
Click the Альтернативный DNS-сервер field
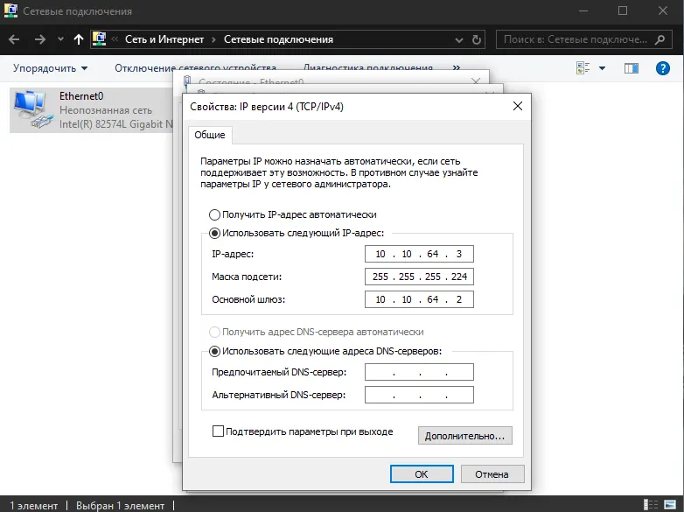pos(419,395)
